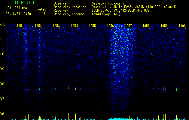189x120 pixels.
Task: Click the HROFFT title text
Action: (x=31, y=2)
